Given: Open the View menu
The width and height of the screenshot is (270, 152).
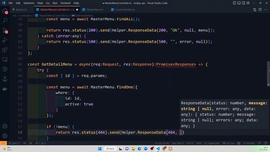Looking at the screenshot, I should pos(40,3).
